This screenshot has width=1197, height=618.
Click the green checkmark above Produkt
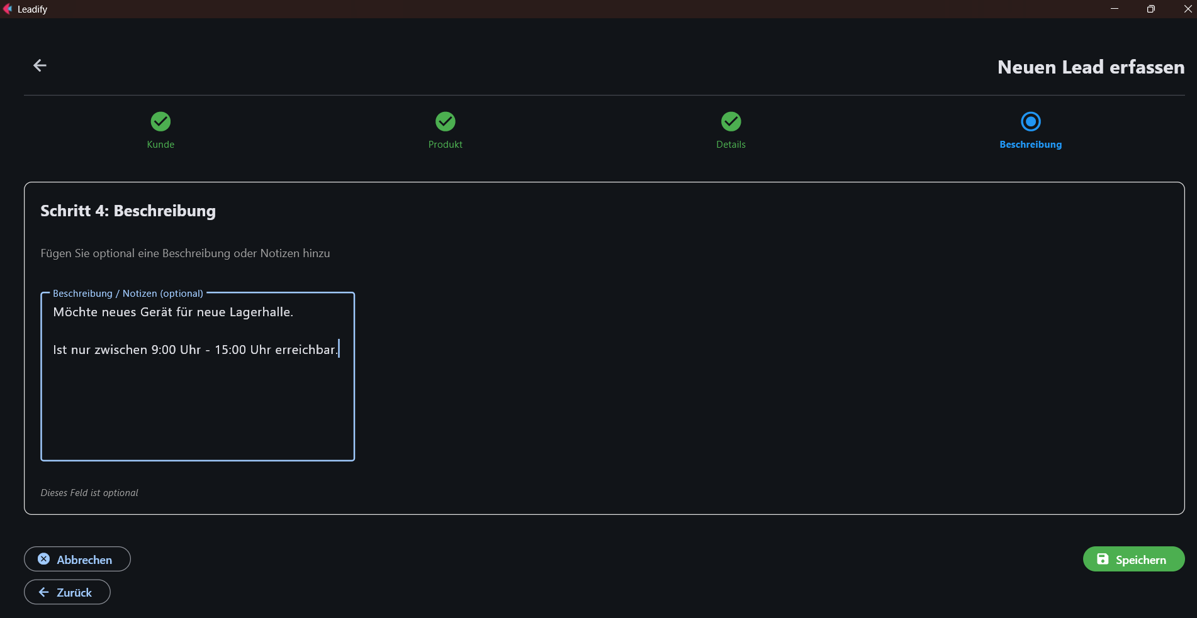[x=446, y=121]
